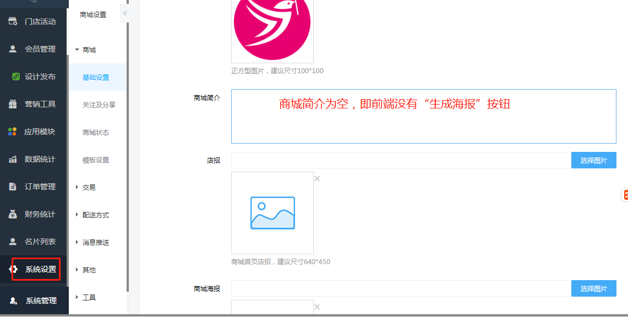Click hint text 正方型图片，建议尺寸100*100
Image resolution: width=628 pixels, height=317 pixels.
click(277, 71)
